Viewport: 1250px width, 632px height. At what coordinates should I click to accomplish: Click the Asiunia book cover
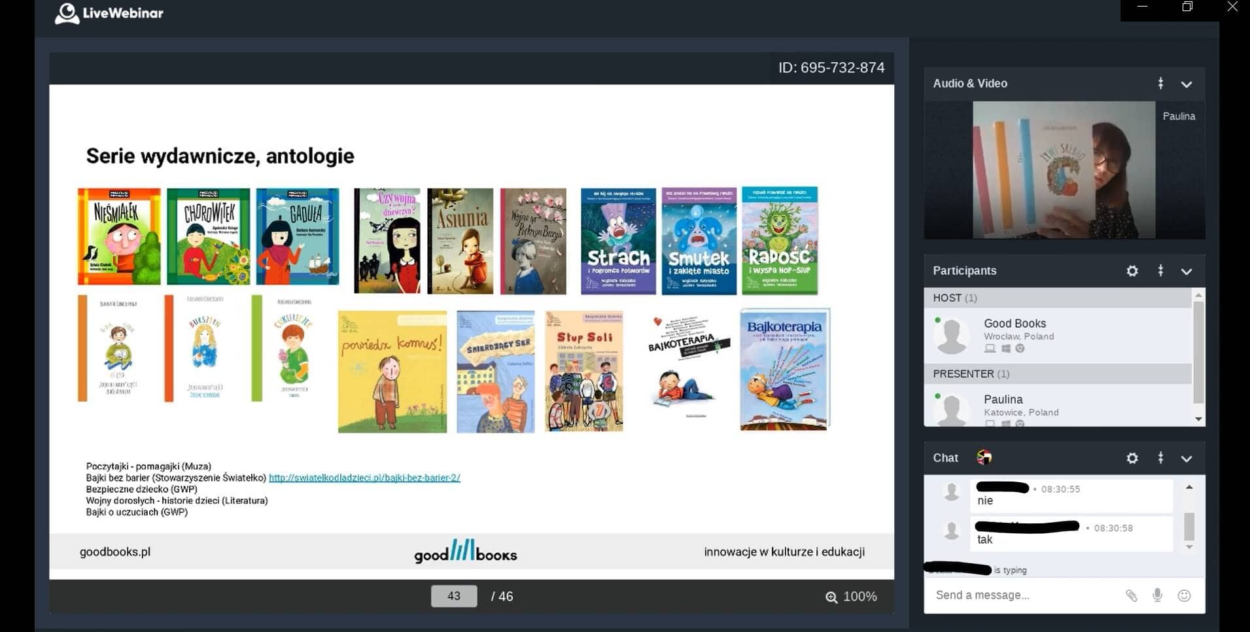(460, 241)
